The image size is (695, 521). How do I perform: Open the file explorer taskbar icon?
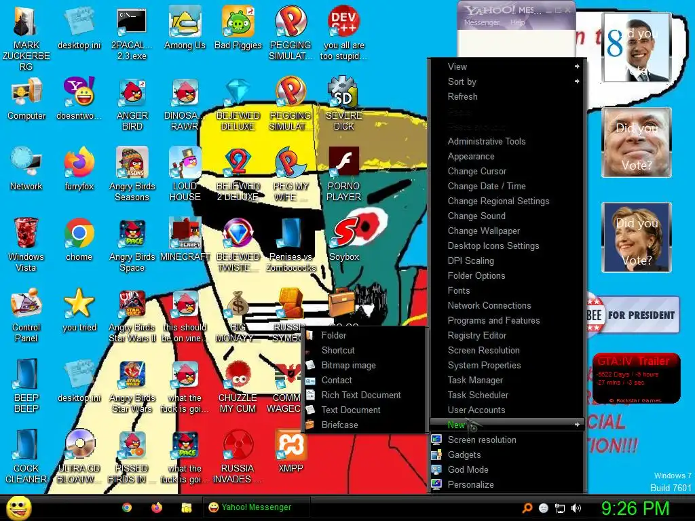pos(187,507)
